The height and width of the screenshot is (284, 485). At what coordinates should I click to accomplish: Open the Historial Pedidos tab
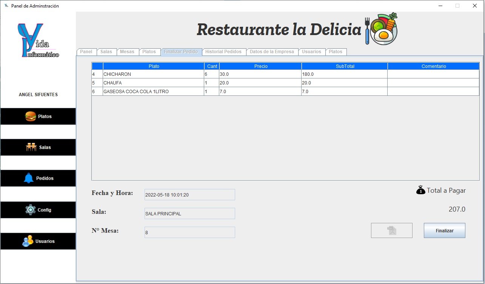pos(223,52)
